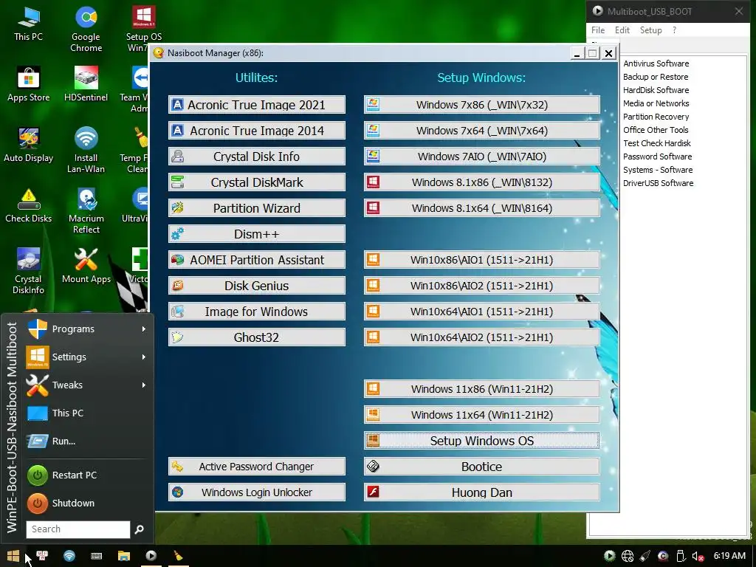Select Windows 7AIO setup

(x=481, y=157)
